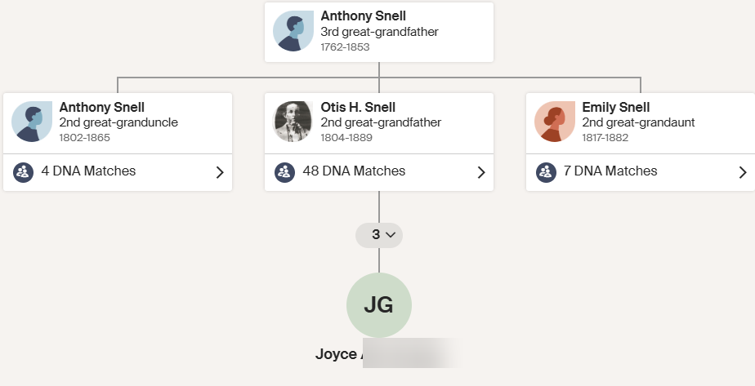Open arrow for 4 DNA Matches

(x=220, y=172)
